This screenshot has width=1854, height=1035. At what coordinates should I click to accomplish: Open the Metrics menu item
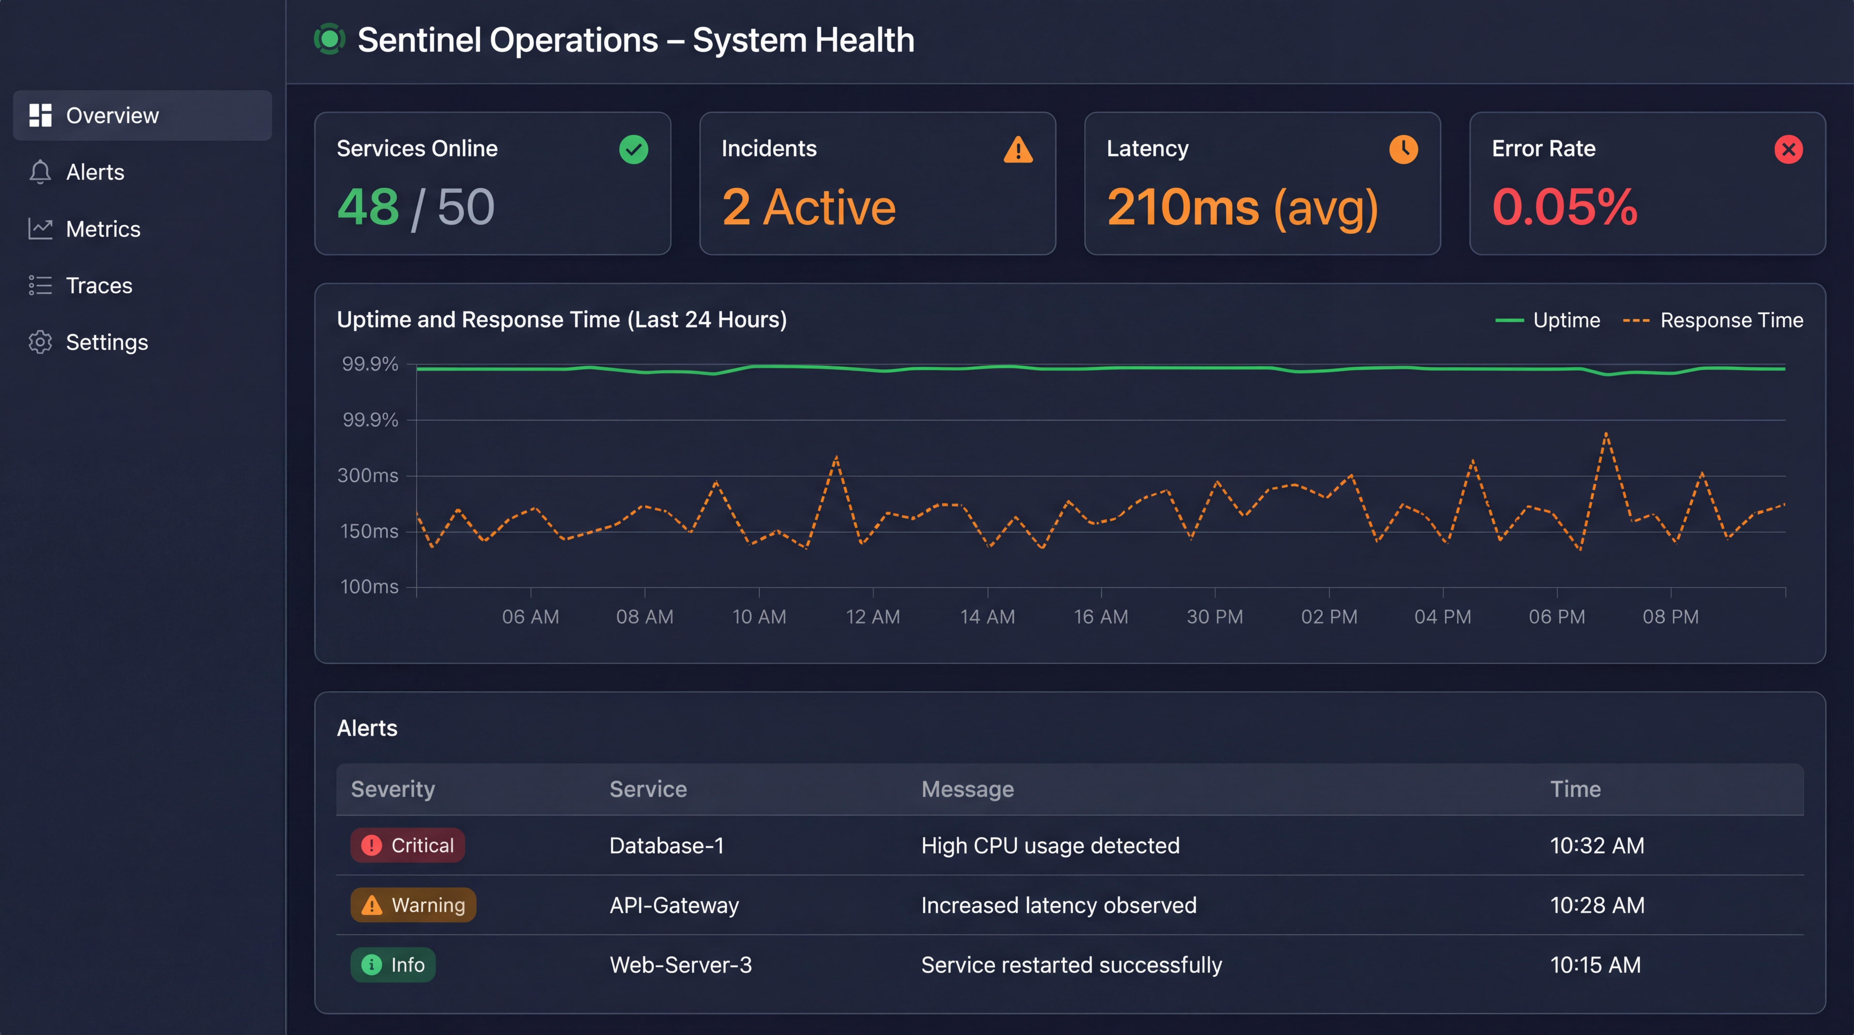click(103, 229)
